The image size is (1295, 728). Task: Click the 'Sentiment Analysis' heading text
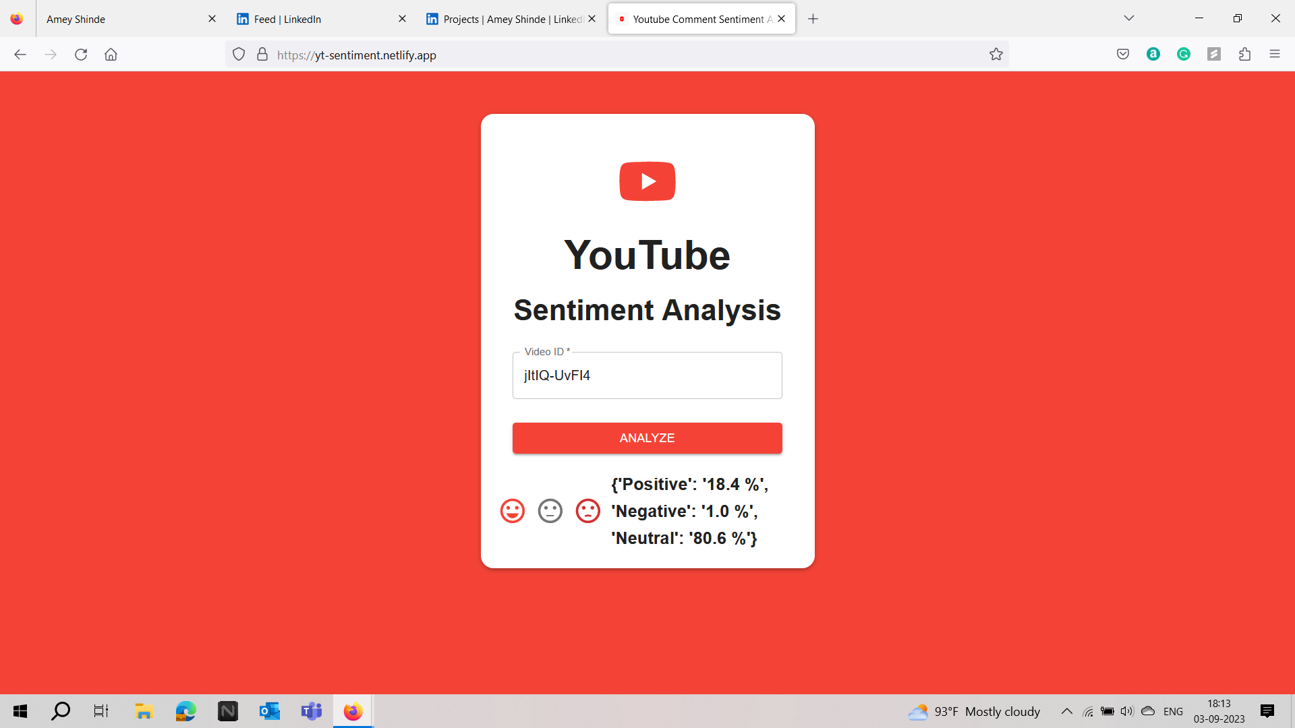647,310
